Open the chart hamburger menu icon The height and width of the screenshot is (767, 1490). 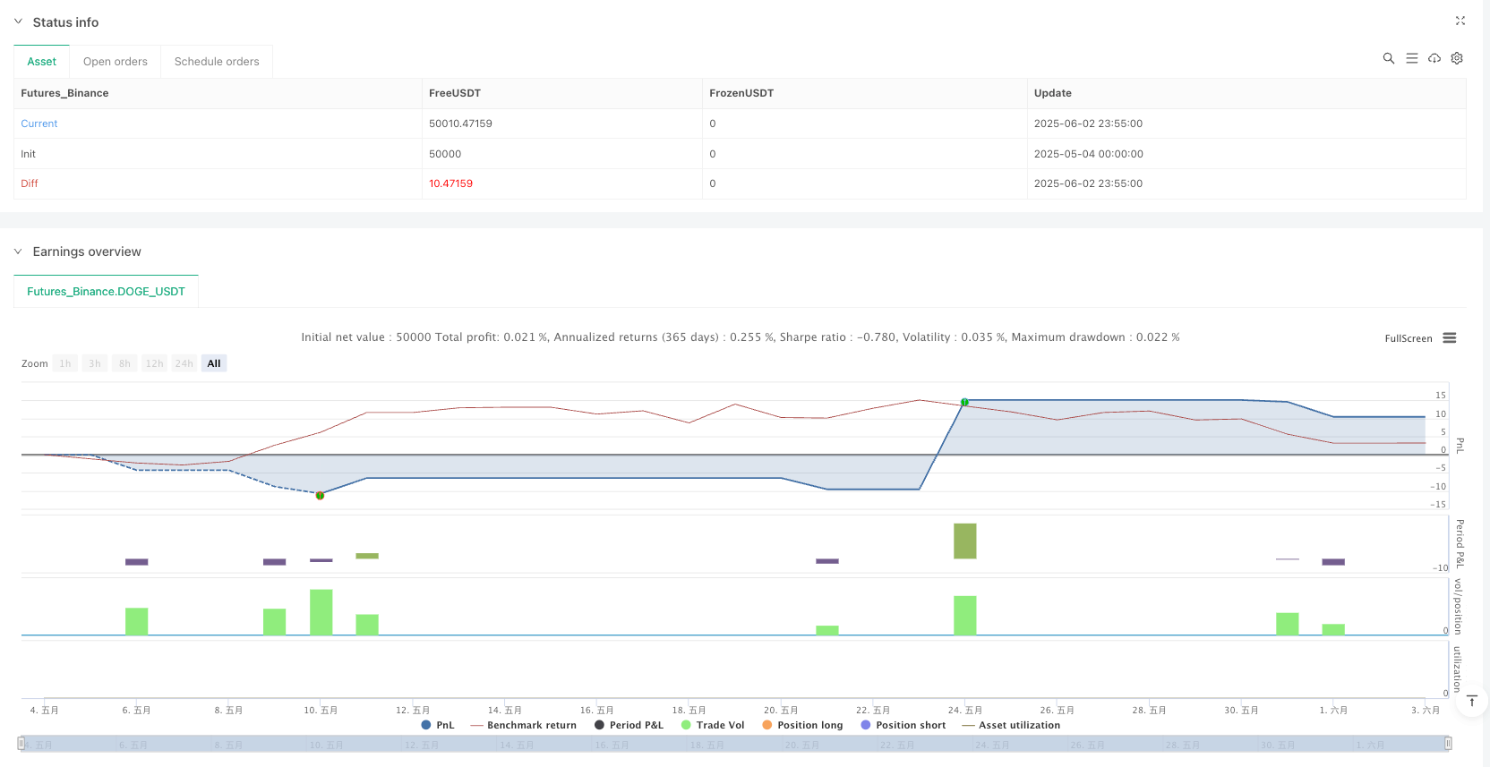pyautogui.click(x=1450, y=338)
